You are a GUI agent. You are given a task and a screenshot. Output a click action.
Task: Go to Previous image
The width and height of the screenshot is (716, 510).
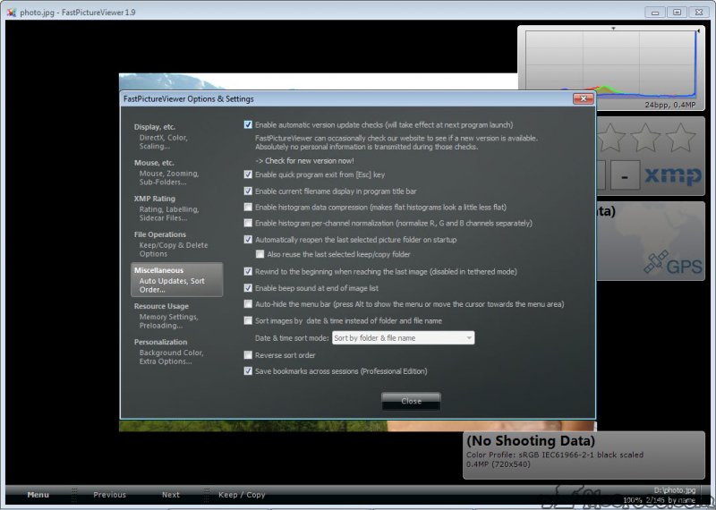point(109,495)
